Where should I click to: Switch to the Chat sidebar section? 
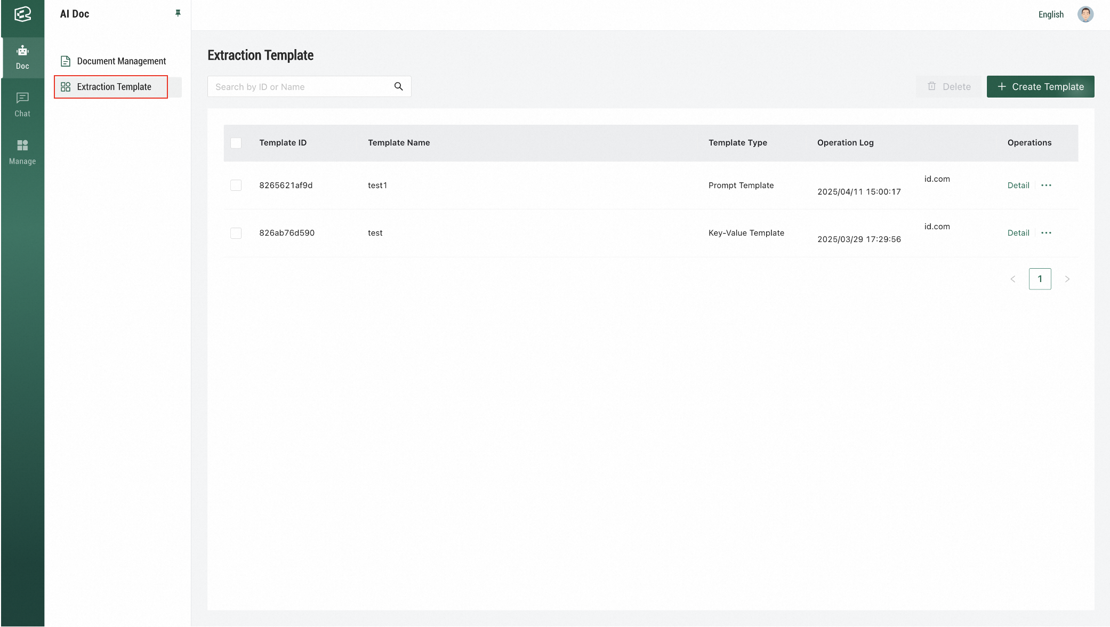(x=22, y=104)
